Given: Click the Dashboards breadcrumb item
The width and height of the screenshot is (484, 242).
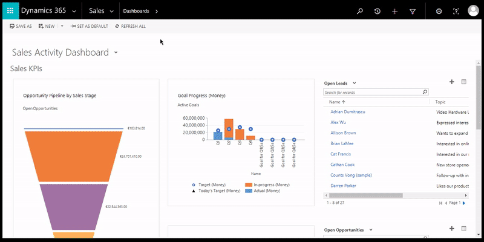Looking at the screenshot, I should [136, 11].
